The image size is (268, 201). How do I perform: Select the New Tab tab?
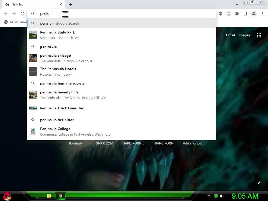point(33,4)
